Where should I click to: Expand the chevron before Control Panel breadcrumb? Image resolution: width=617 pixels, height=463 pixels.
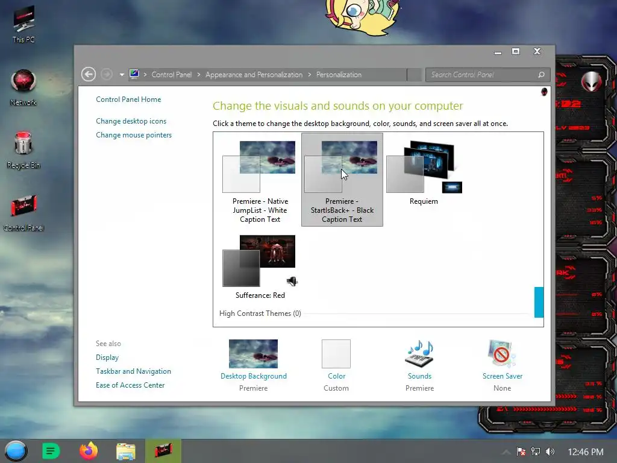click(x=145, y=75)
